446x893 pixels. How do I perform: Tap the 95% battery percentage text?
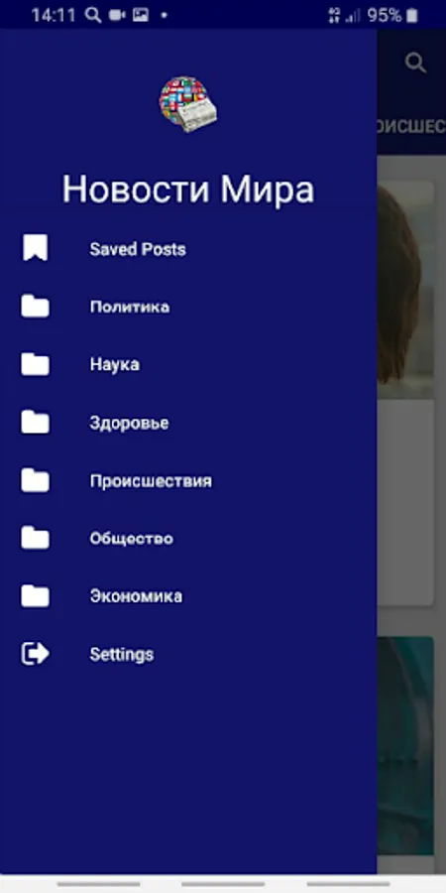pyautogui.click(x=385, y=15)
